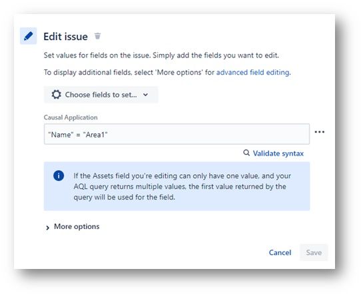Click the magnifier icon next to Validate syntax

pos(246,153)
